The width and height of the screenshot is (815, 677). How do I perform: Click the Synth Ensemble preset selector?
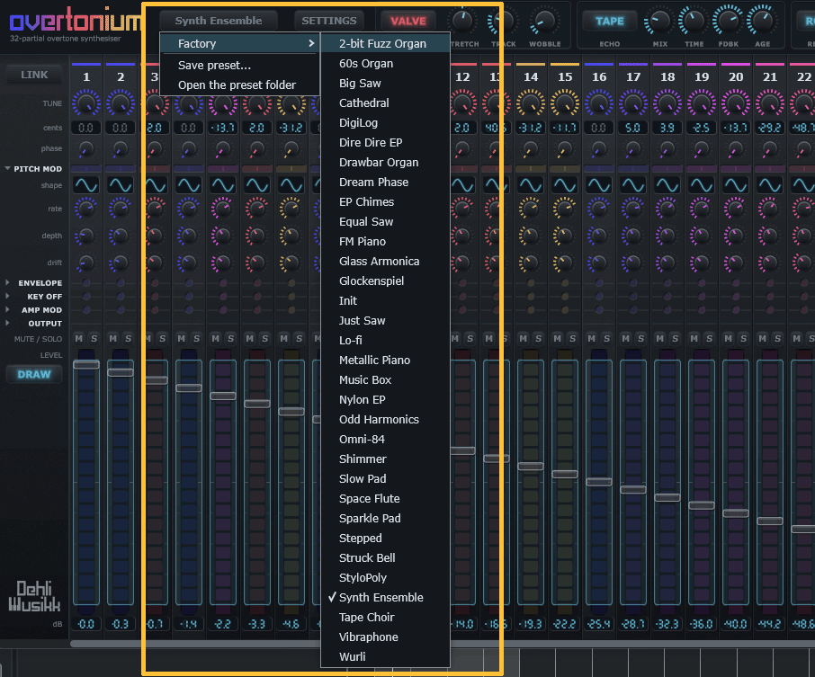[219, 21]
